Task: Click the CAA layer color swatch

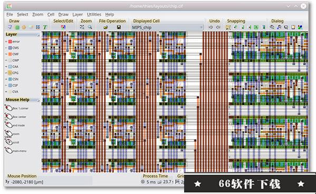Action: [x=10, y=66]
